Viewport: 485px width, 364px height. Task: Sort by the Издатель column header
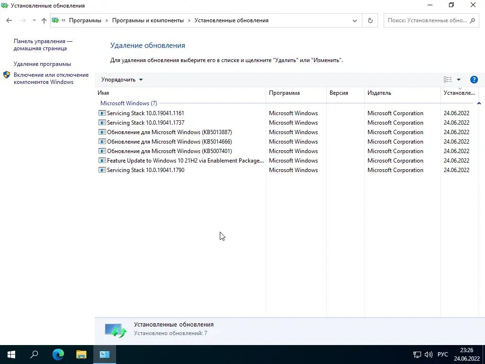point(403,93)
